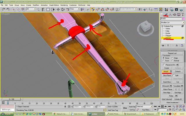The height and width of the screenshot is (116, 186).
Task: Switch to the Display panel tab
Action: coord(179,14)
